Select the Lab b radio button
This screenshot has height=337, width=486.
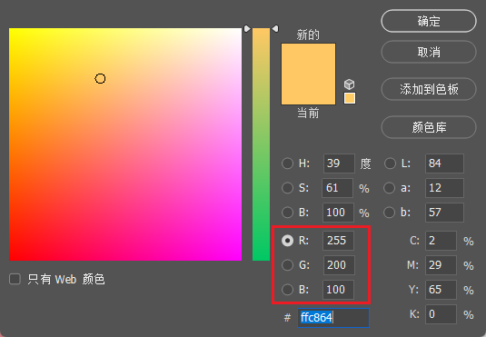coord(390,213)
